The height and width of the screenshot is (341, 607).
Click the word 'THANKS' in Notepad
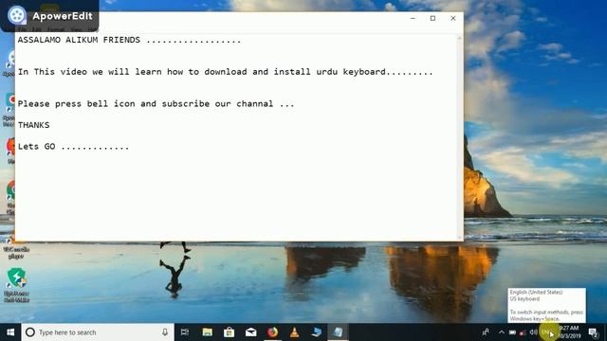(34, 125)
